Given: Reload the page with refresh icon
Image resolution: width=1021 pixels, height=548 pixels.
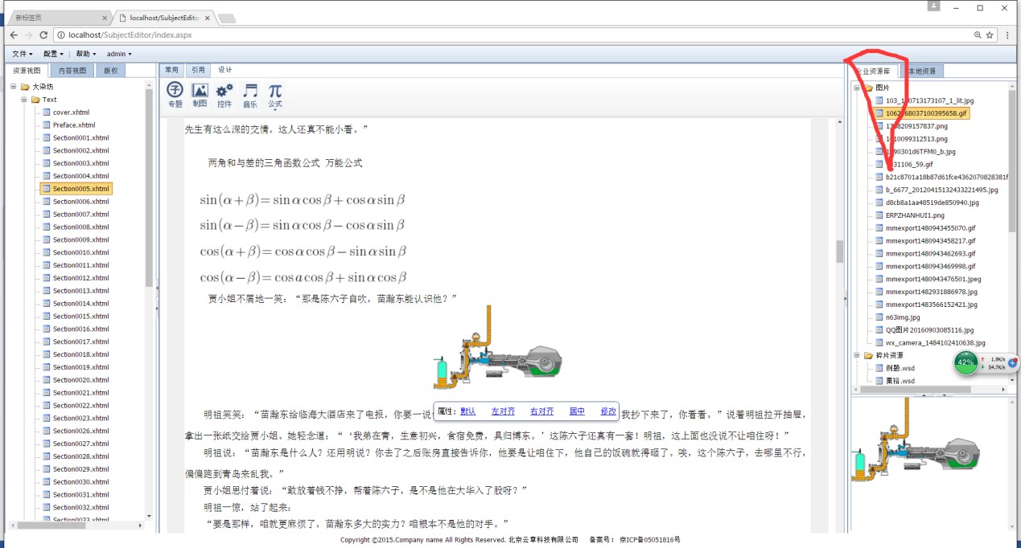Looking at the screenshot, I should pyautogui.click(x=43, y=35).
